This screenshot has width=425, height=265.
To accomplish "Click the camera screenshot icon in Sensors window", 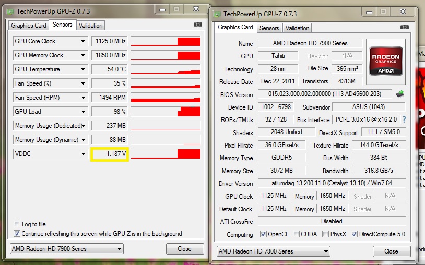I will (x=197, y=25).
